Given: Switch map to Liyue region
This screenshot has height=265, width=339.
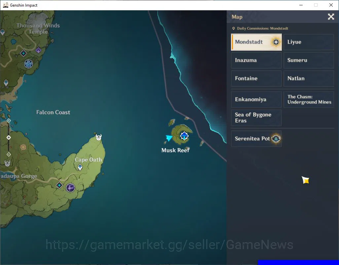Looking at the screenshot, I should tap(309, 42).
